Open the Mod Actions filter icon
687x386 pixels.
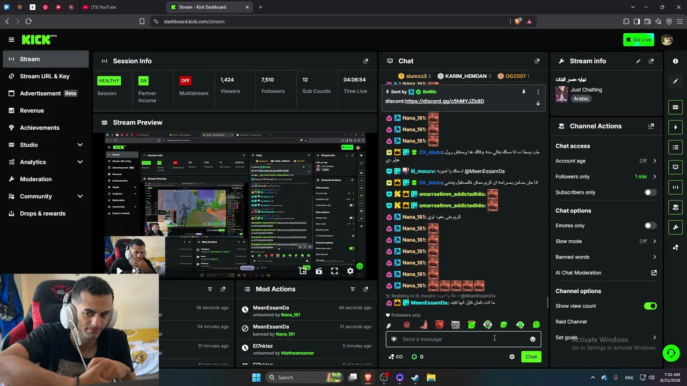click(353, 289)
